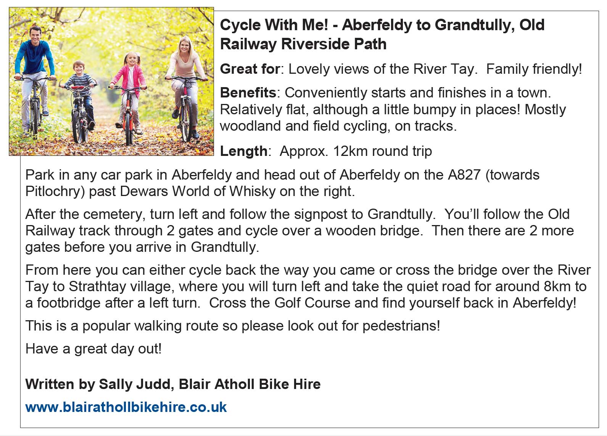Click the Cycle With Me! title heading
The width and height of the screenshot is (607, 436).
click(382, 34)
